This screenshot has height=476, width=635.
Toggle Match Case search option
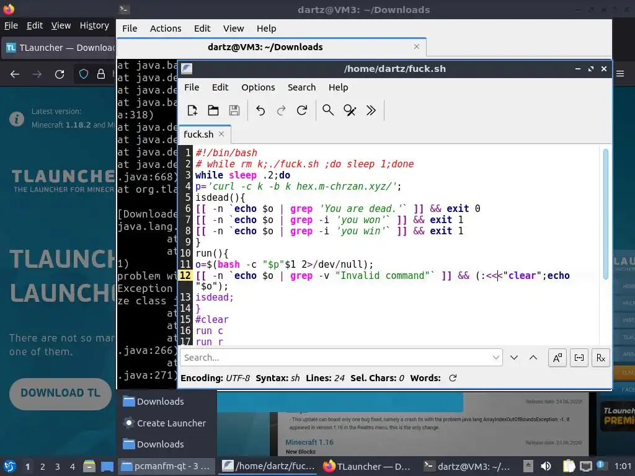click(557, 358)
